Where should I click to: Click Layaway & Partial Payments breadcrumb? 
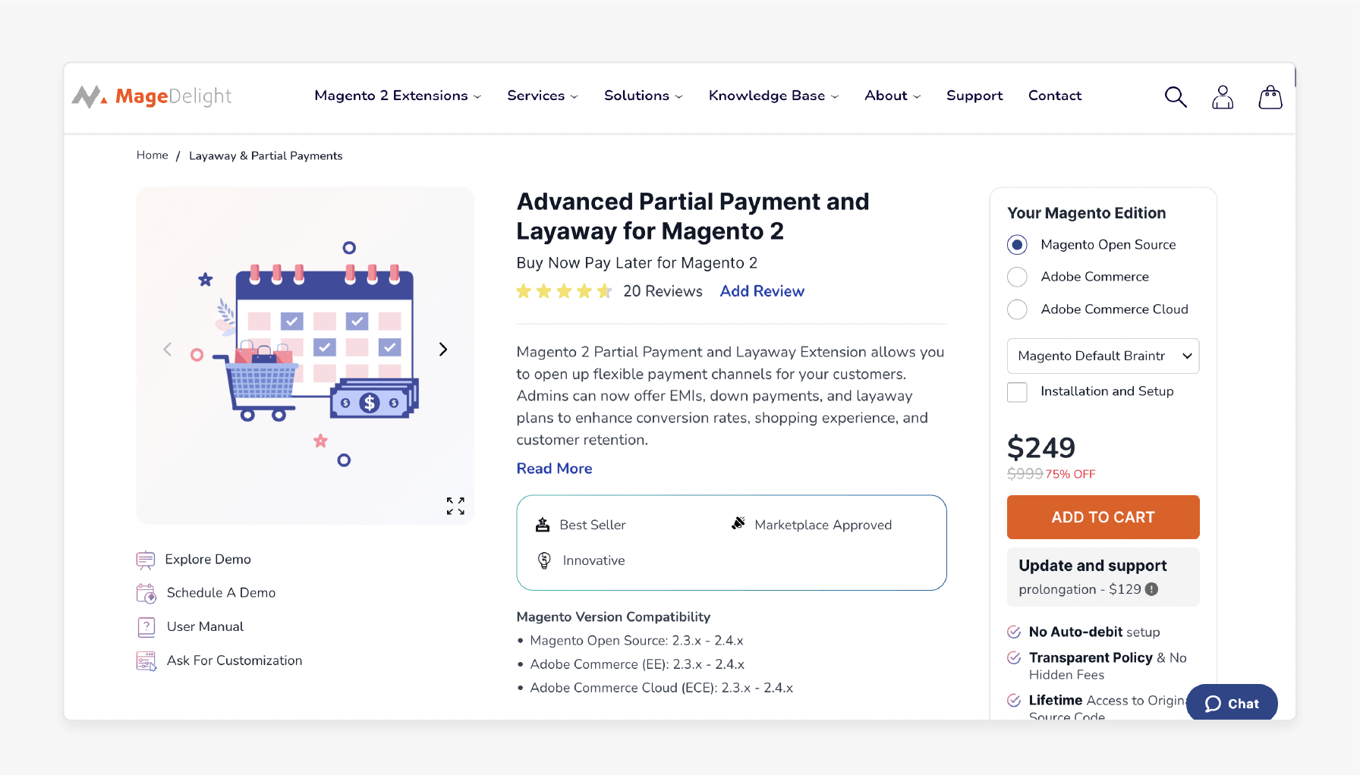pos(266,156)
